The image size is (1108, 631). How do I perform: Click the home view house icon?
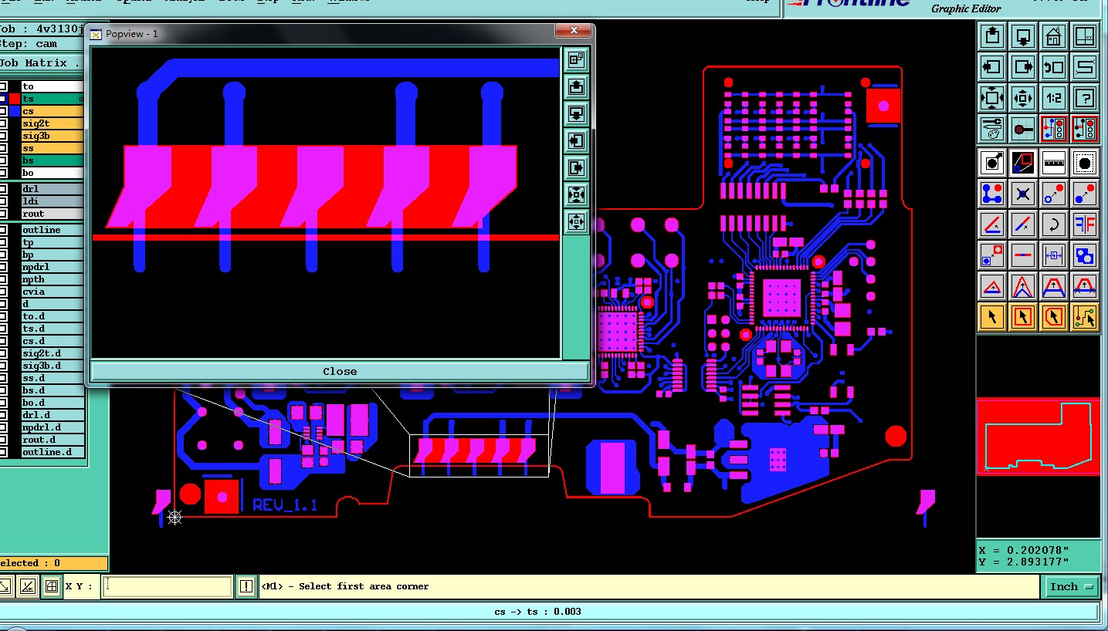click(1054, 35)
